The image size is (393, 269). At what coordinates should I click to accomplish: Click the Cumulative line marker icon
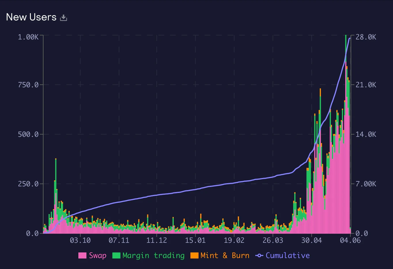(x=259, y=255)
